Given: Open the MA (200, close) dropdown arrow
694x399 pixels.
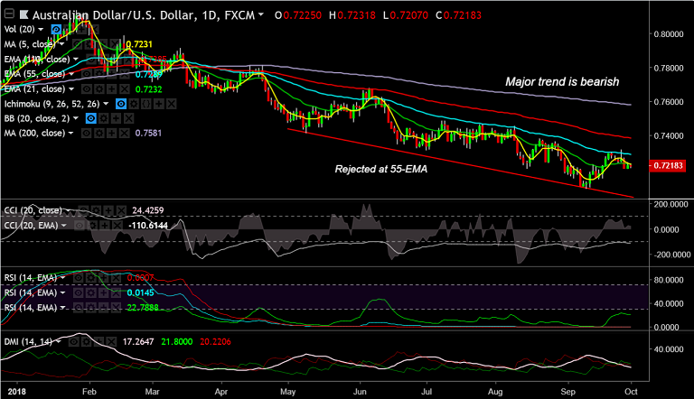Looking at the screenshot, I should point(70,133).
